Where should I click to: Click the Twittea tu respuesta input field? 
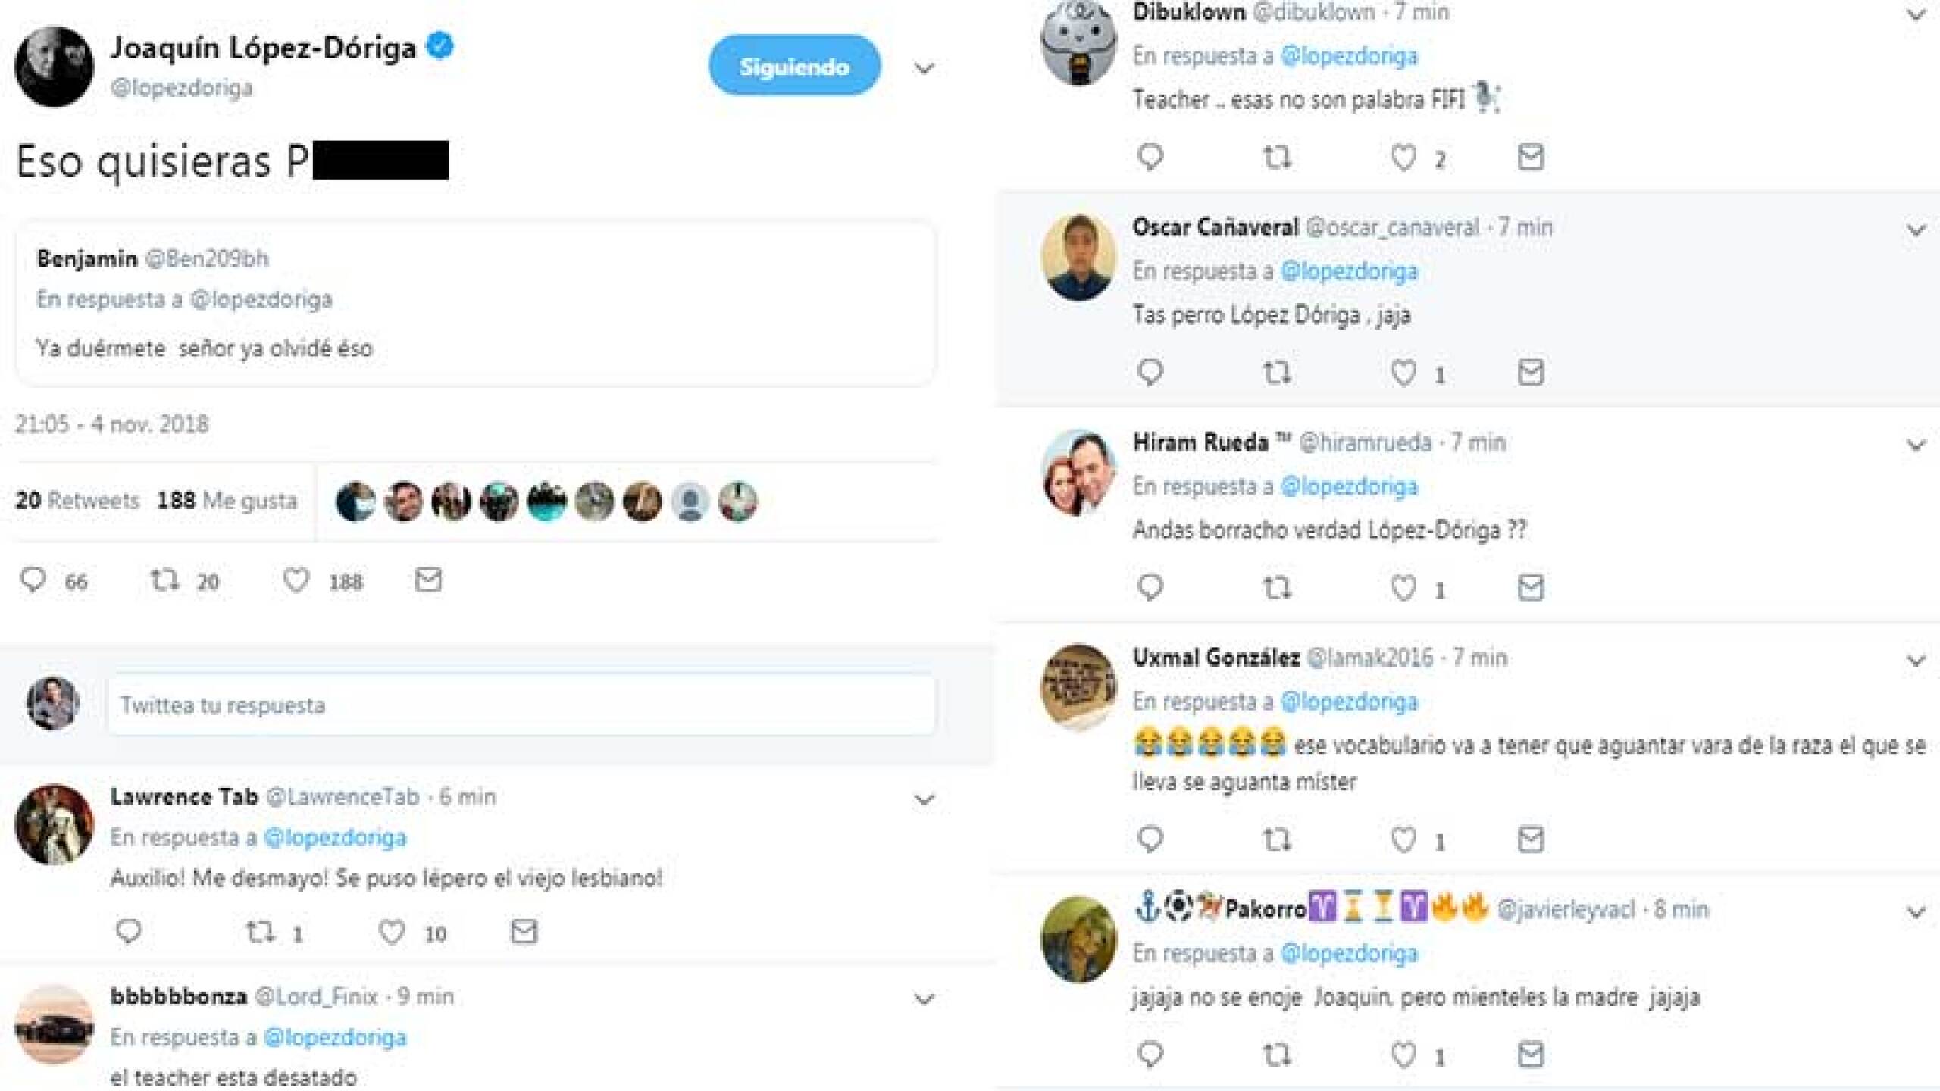(x=523, y=705)
